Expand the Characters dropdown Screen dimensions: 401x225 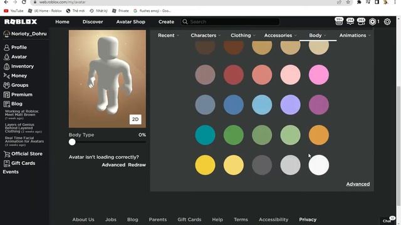[x=206, y=36]
